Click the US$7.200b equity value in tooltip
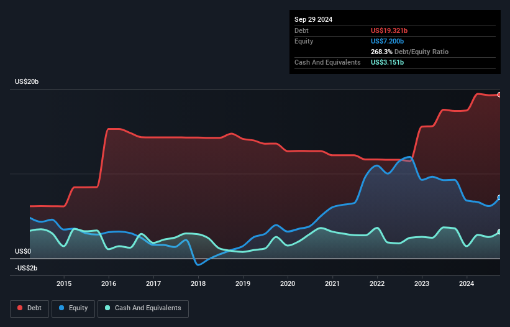 pos(387,41)
